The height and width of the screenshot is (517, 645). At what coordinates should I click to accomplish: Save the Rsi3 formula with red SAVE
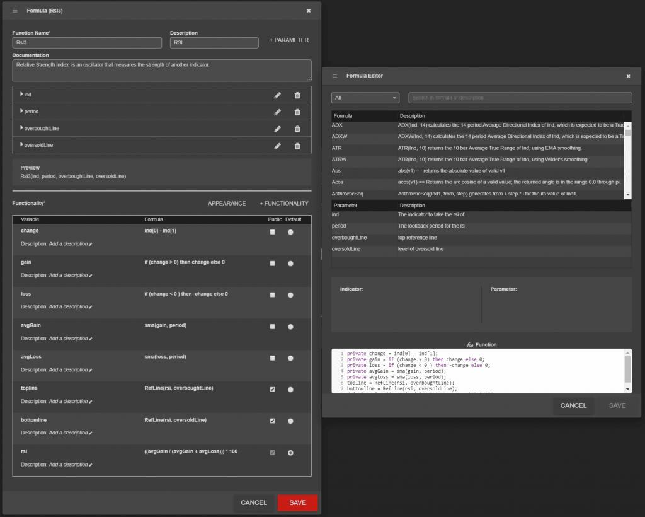coord(297,502)
